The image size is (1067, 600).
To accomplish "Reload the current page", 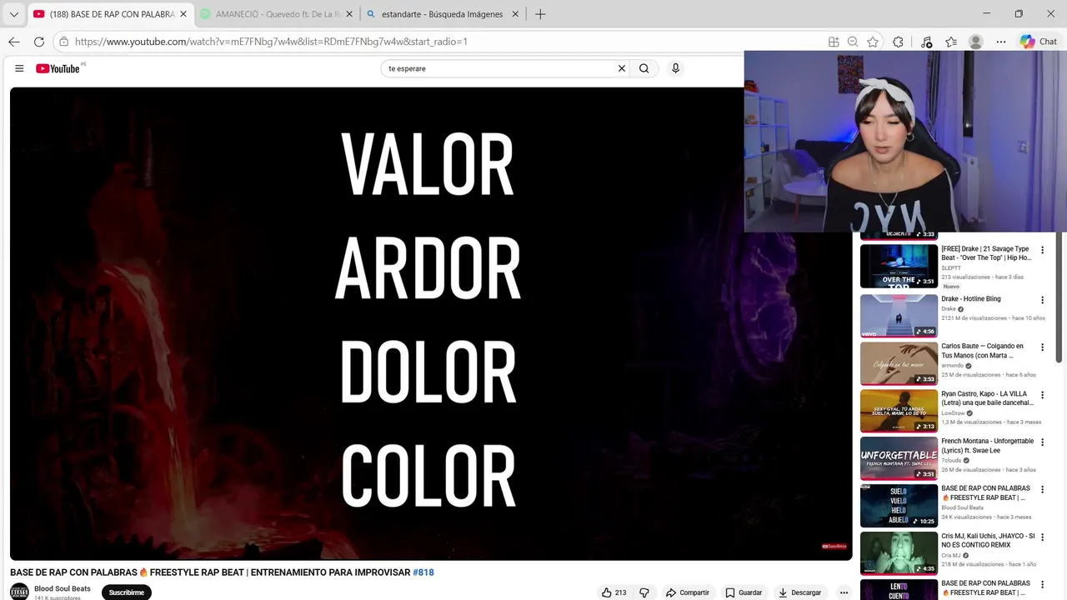I will [x=39, y=42].
